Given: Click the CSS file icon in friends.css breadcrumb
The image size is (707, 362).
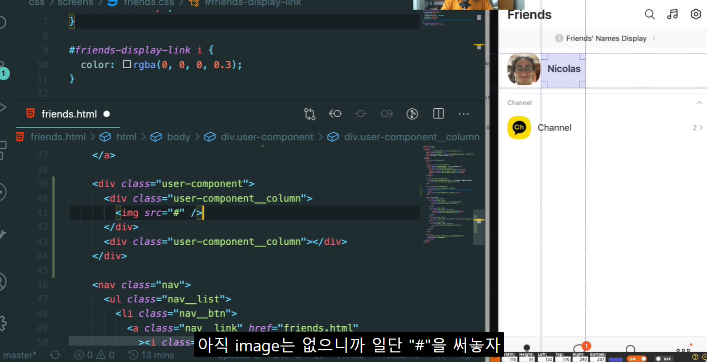Looking at the screenshot, I should (113, 3).
